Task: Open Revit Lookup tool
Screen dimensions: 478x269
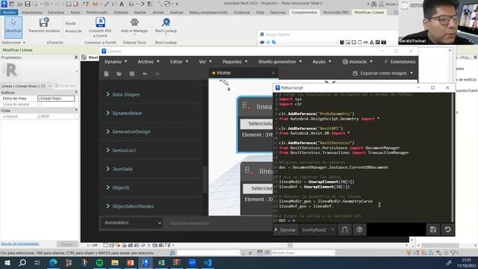Action: pyautogui.click(x=166, y=25)
